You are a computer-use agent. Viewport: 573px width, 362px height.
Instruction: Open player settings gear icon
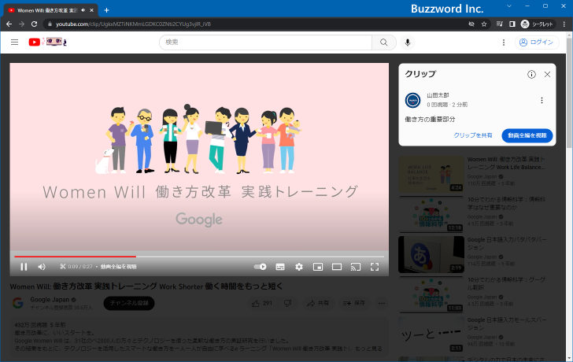point(299,267)
